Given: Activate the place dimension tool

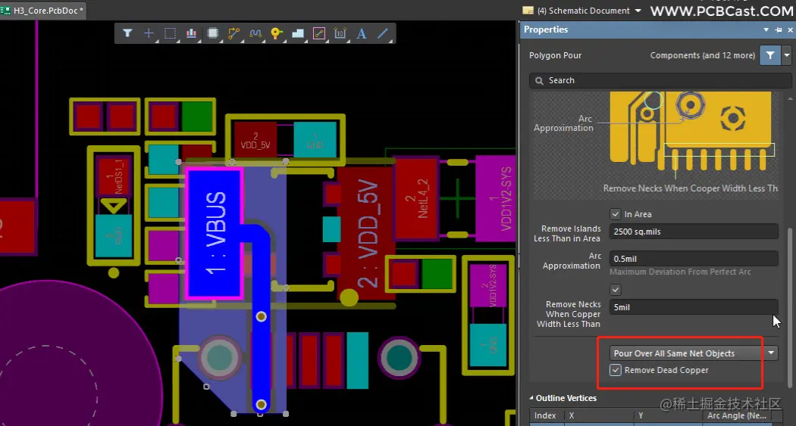Looking at the screenshot, I should (340, 33).
